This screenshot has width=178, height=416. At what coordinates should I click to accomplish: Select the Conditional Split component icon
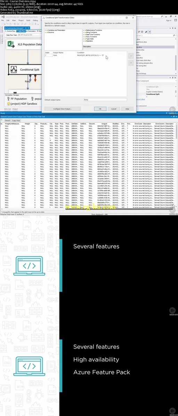click(14, 69)
